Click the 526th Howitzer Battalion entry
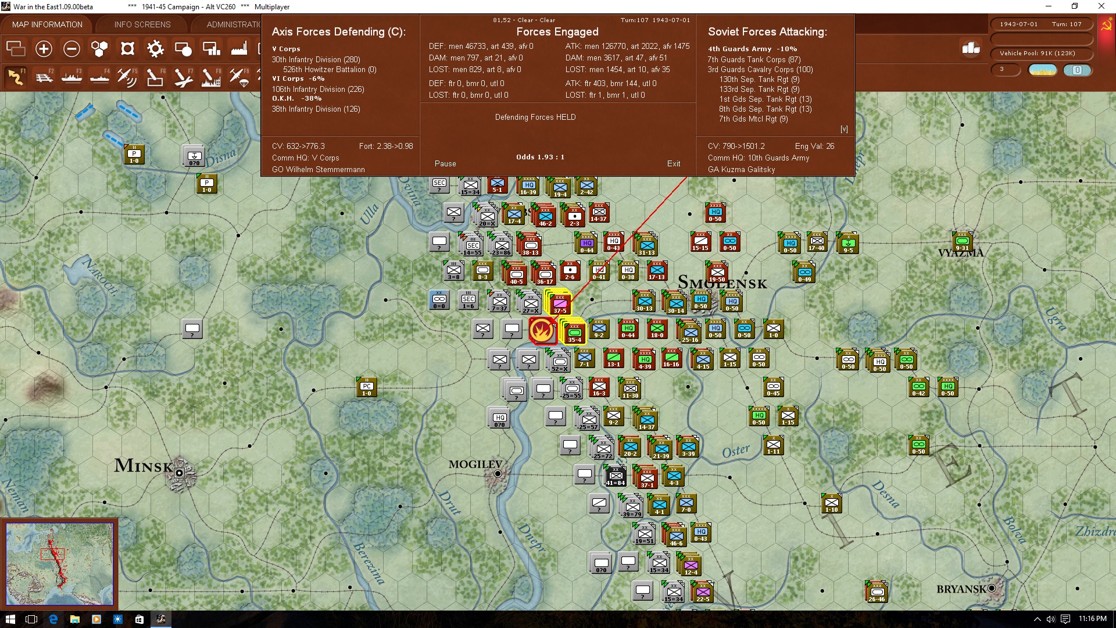This screenshot has height=628, width=1116. coord(330,70)
